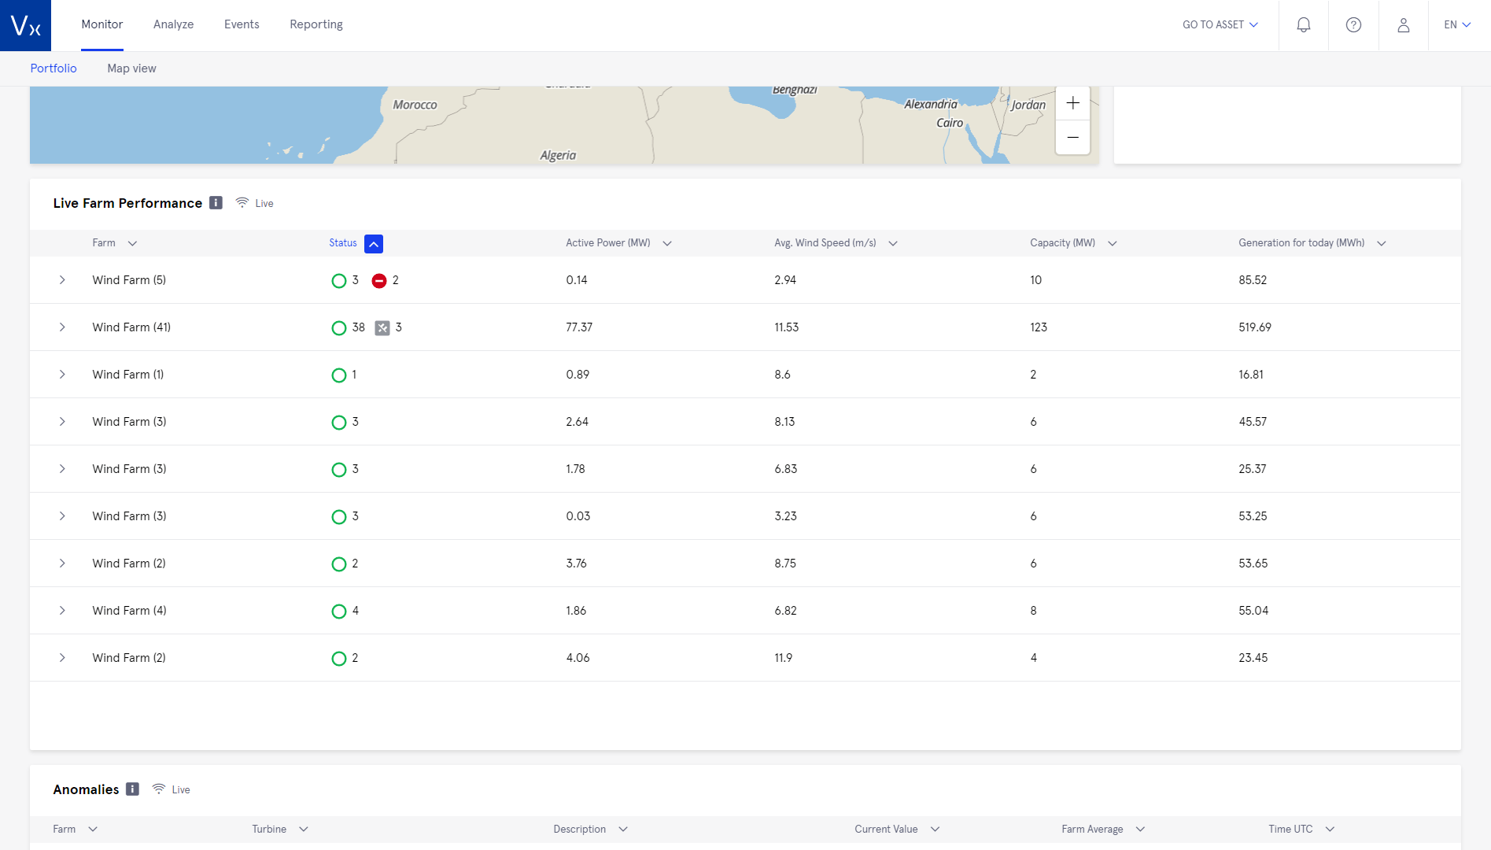Zoom out on the map

1072,138
